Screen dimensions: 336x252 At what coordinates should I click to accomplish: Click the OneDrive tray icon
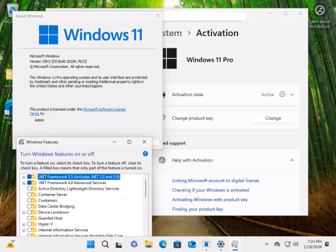[x=277, y=244]
